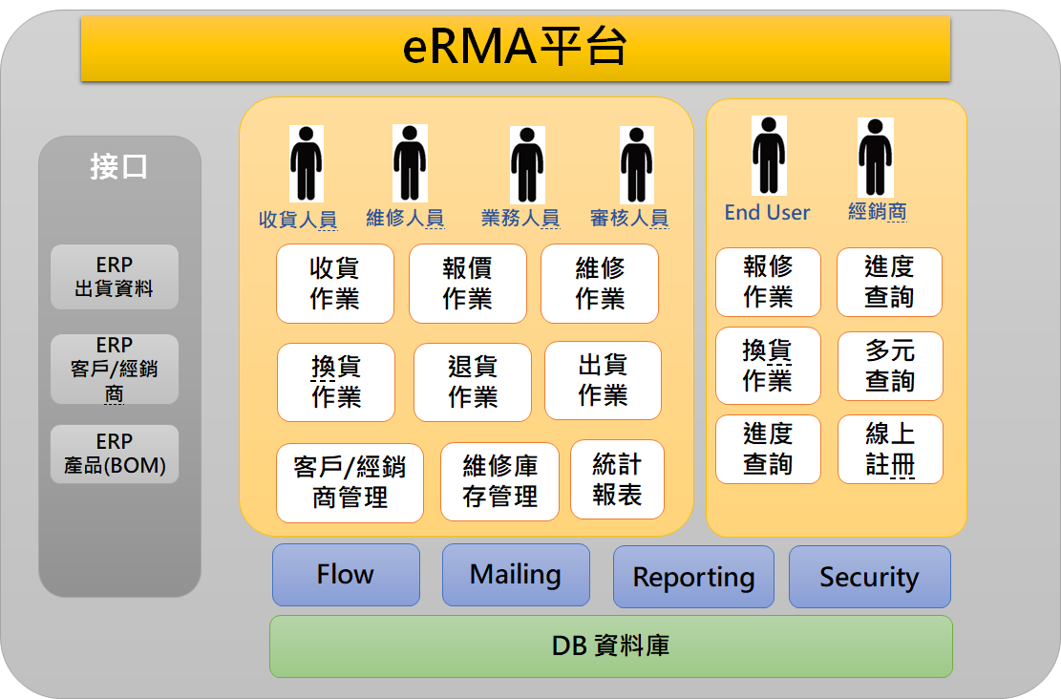Click the 業務人員 label
Image resolution: width=1061 pixels, height=699 pixels.
(520, 218)
